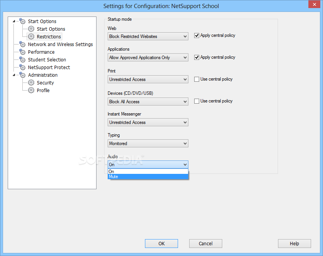Choose Mute in the Audio list

click(x=148, y=177)
